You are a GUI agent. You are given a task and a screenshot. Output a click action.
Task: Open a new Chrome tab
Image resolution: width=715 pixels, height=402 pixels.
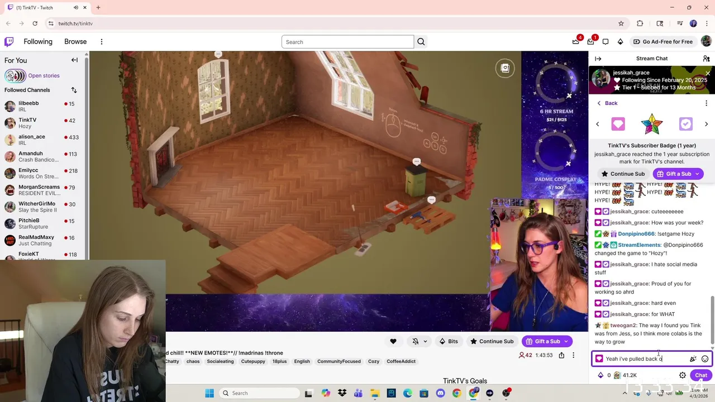coord(98,8)
